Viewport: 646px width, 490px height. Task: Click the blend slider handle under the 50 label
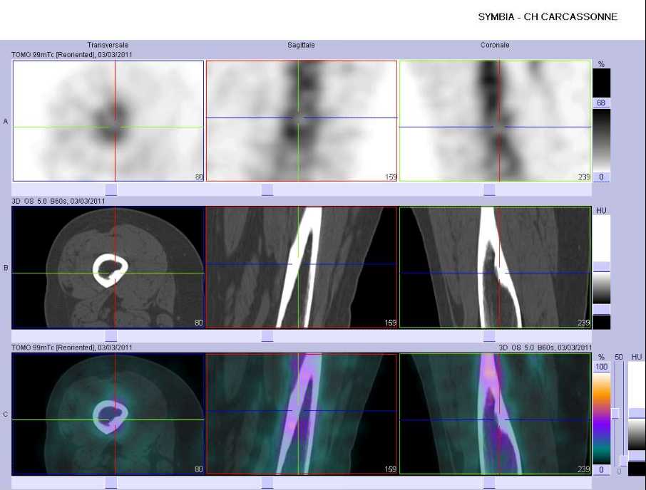615,414
